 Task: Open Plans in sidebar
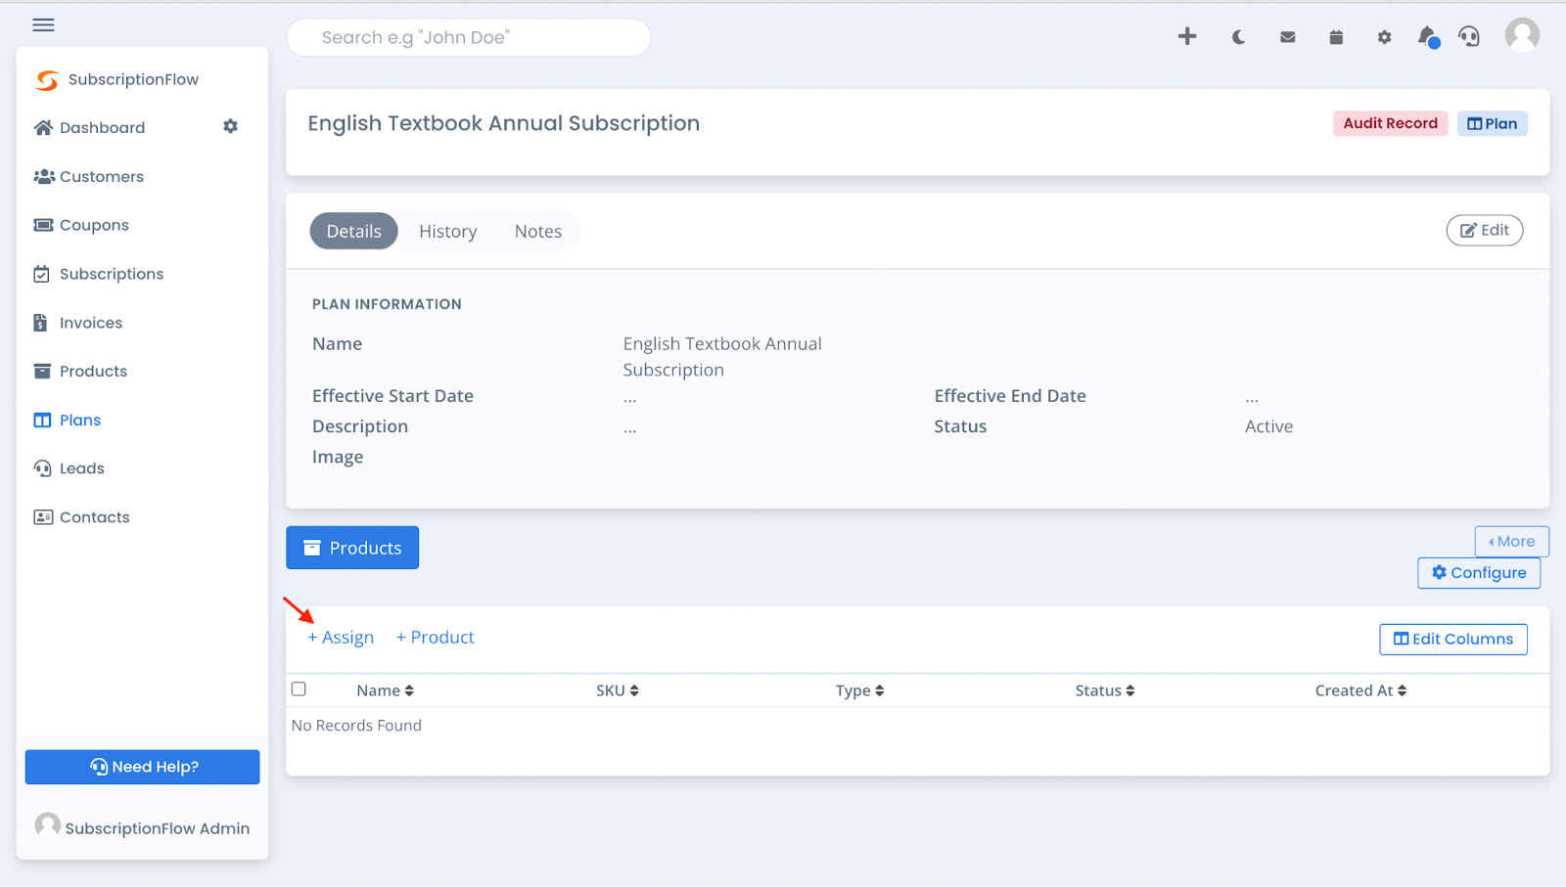pos(68,420)
